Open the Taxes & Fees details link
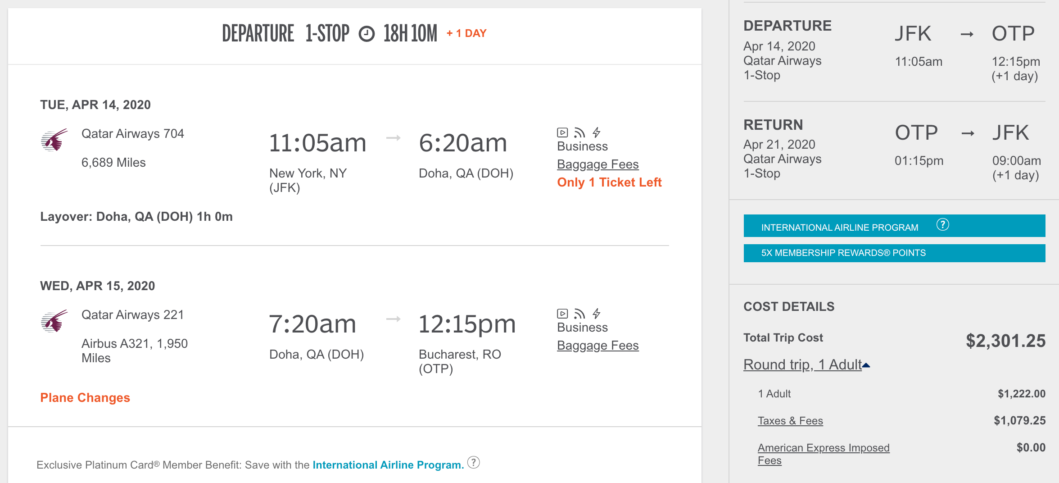Screen dimensions: 1059x483 coord(790,421)
